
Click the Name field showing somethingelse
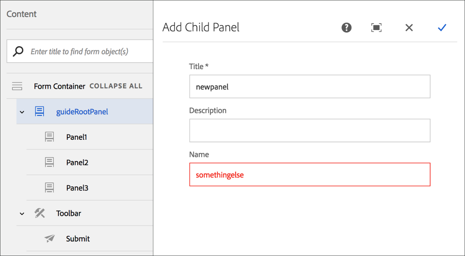tap(310, 175)
